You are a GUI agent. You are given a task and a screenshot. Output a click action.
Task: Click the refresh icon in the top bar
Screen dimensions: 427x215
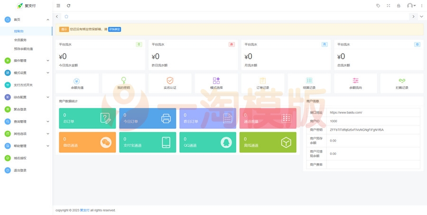[69, 6]
